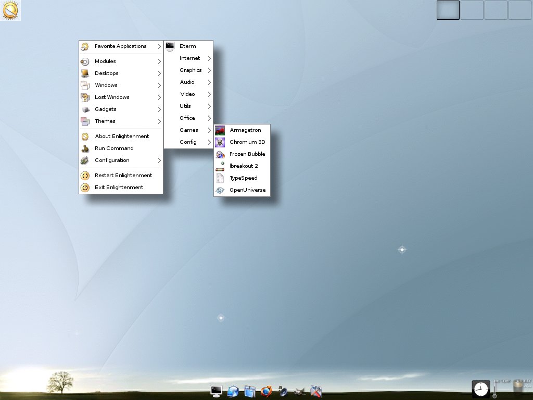
Task: Open the speaker audio app in dock
Action: [283, 391]
